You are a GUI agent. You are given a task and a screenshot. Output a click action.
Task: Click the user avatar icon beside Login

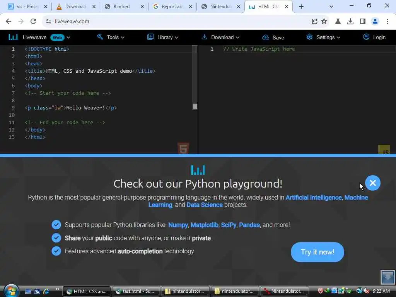coord(366,37)
